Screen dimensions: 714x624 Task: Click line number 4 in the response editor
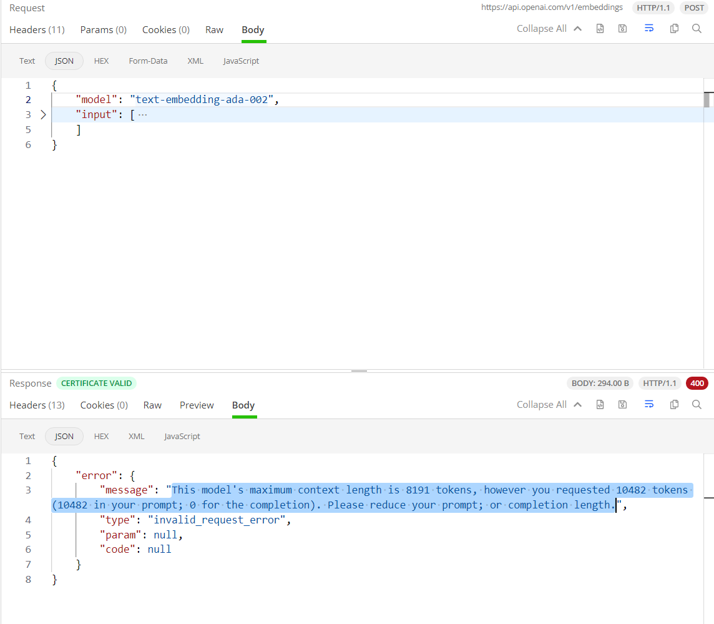28,520
